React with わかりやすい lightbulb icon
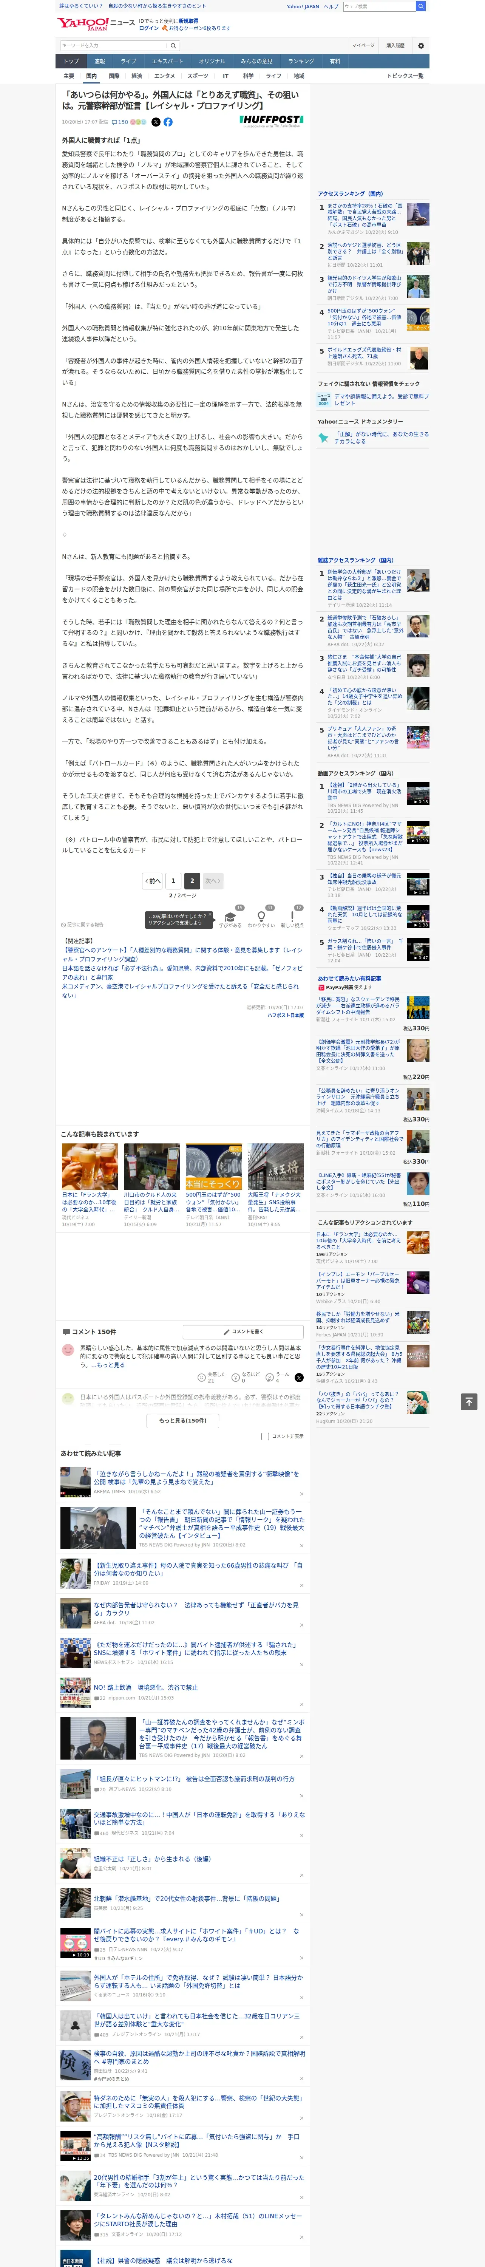485x2267 pixels. 261,917
